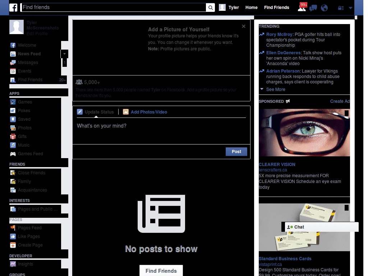368x276 pixels.
Task: Click the Find Friends sidebar icon
Action: (x=13, y=80)
